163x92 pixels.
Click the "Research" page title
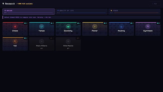click(10, 4)
